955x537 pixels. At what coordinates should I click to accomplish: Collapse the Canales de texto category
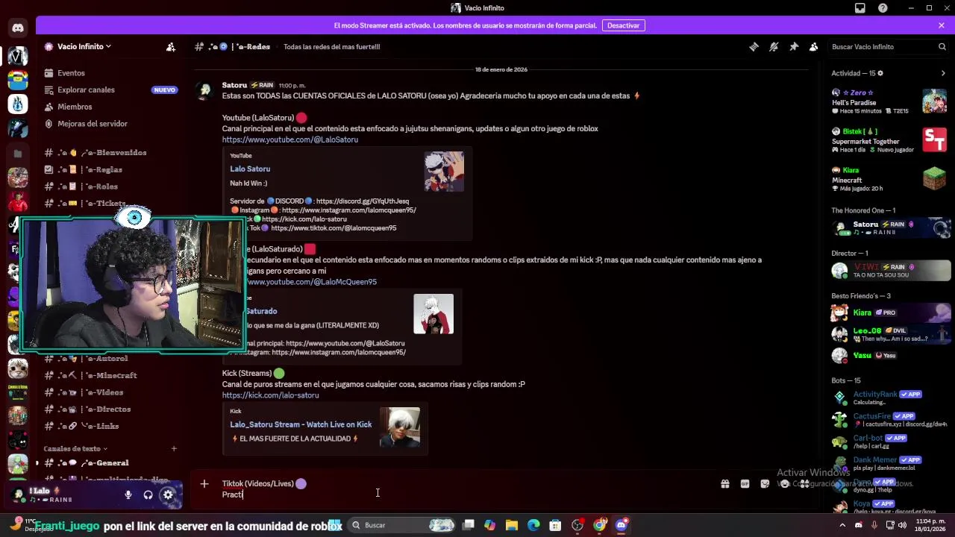(x=75, y=448)
